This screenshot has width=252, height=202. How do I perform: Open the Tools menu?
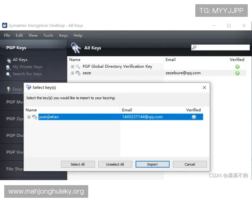48,35
